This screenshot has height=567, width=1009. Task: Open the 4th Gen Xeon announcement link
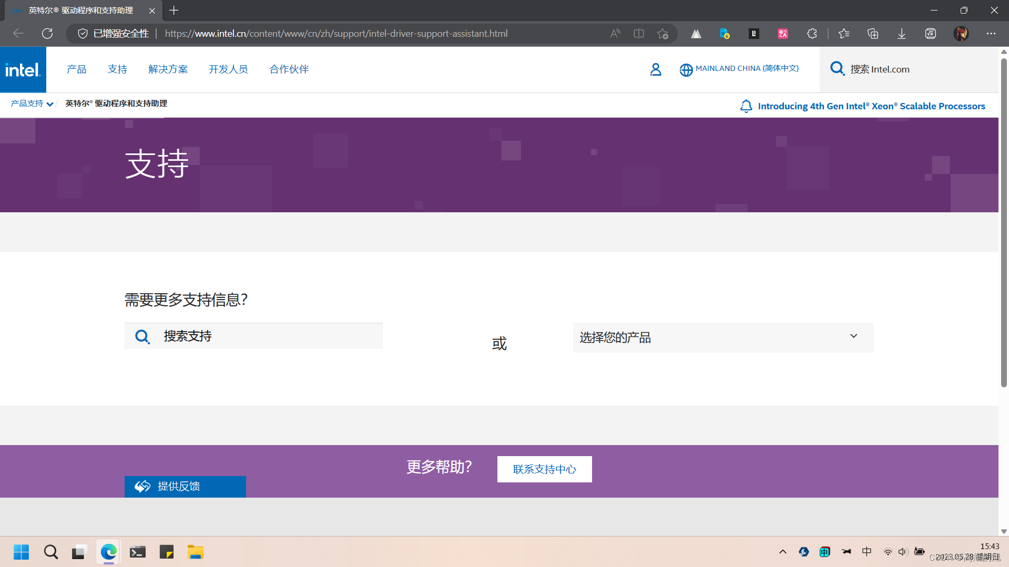(x=871, y=106)
